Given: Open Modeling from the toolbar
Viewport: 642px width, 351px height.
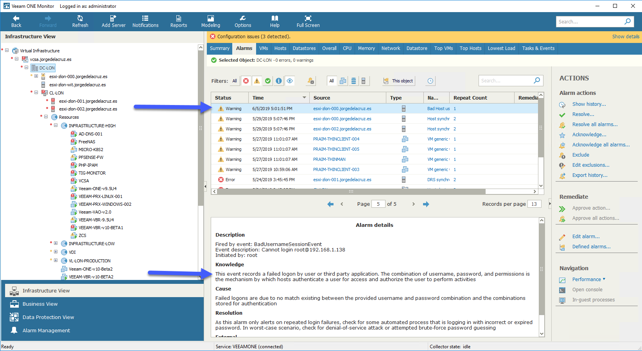Looking at the screenshot, I should coord(210,21).
